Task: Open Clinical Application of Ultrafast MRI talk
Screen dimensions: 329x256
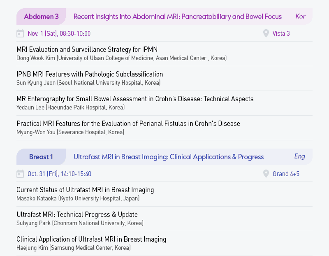Action: (x=91, y=239)
